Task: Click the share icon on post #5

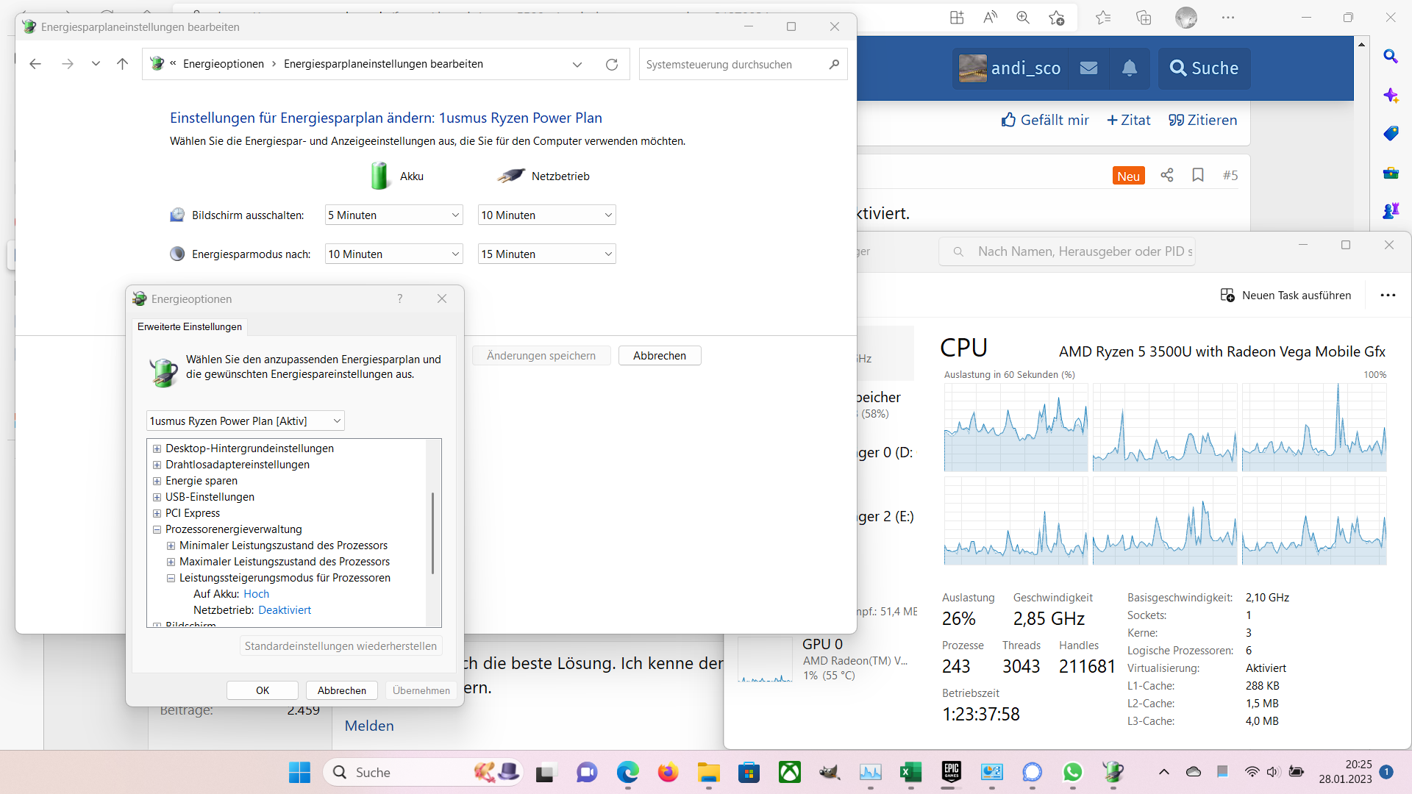Action: pos(1166,175)
